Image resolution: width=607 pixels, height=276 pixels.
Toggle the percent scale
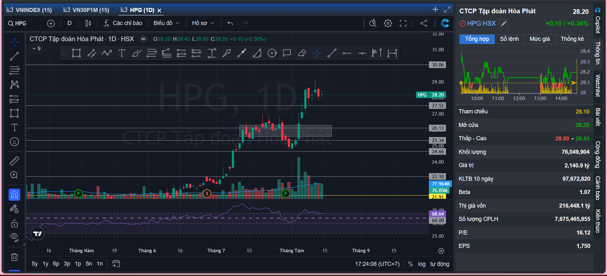click(410, 264)
